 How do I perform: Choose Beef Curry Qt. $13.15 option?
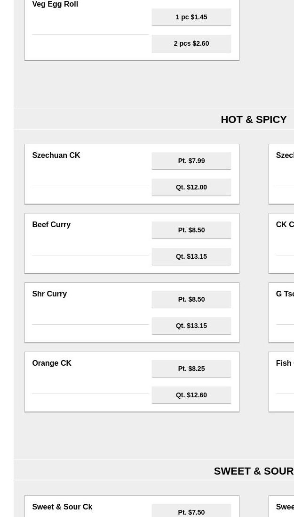191,256
